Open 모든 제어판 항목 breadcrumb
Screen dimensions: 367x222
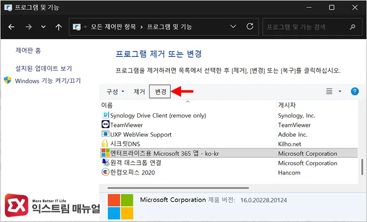point(114,27)
